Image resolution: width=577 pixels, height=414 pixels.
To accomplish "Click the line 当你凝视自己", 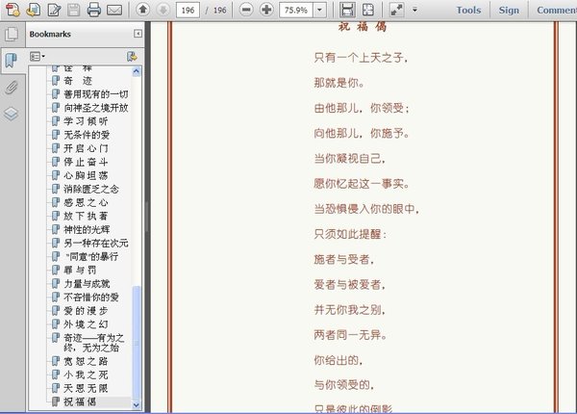I will click(350, 159).
